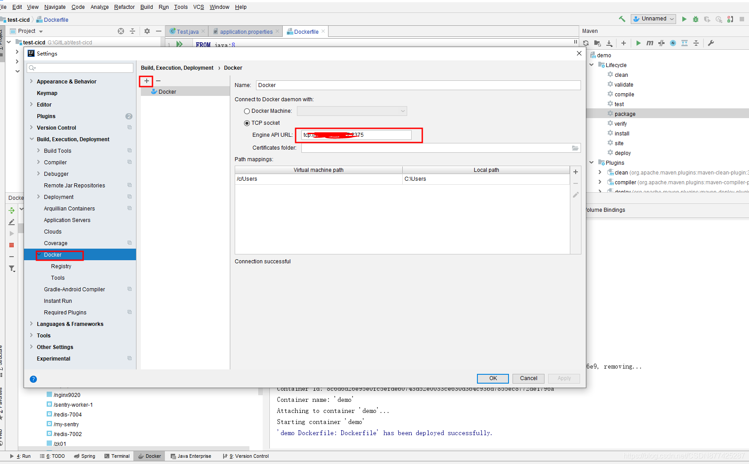Click Docker panel deploy green arrows icon
Image resolution: width=749 pixels, height=464 pixels.
pyautogui.click(x=12, y=210)
